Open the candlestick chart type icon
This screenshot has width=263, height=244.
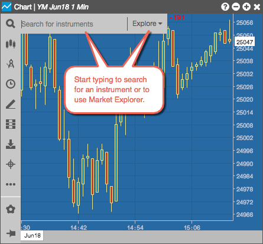pyautogui.click(x=11, y=44)
